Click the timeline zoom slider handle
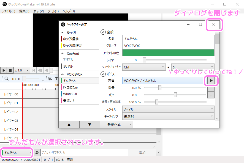Image resolution: width=244 pixels, height=163 pixels. [24, 79]
